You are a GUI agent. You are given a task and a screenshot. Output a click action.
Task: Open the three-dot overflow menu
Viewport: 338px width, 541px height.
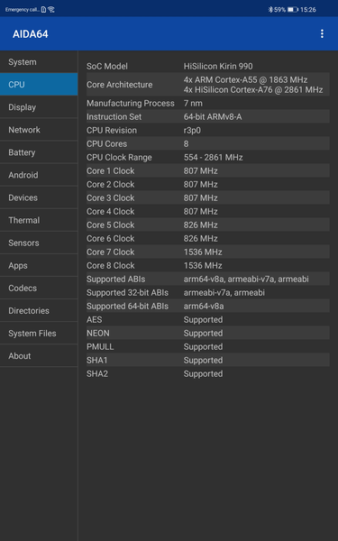coord(322,33)
